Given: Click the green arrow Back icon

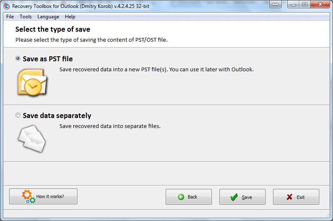Looking at the screenshot, I should coord(181,197).
